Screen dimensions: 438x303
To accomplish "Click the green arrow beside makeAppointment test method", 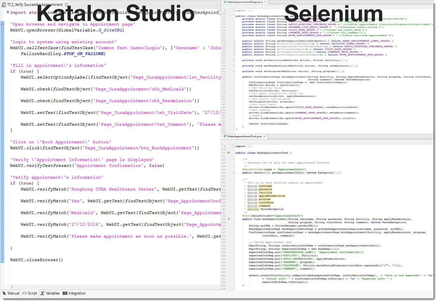I will (x=229, y=218).
